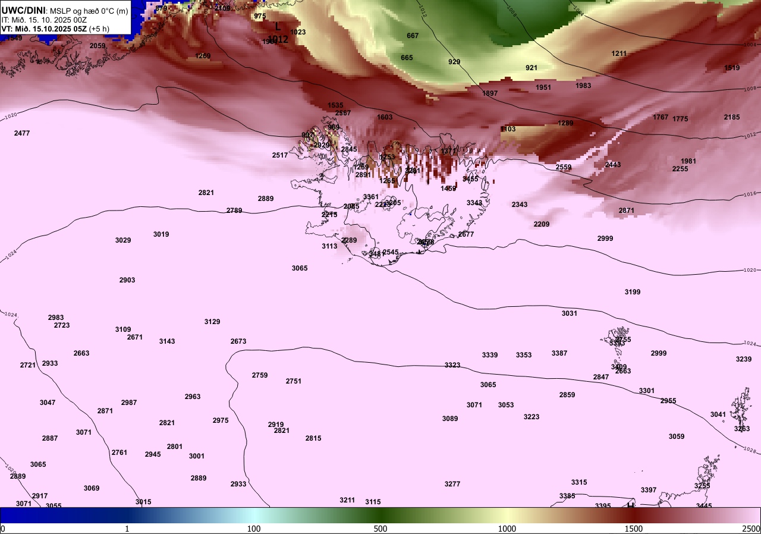Click the value 3353
Screen dimensions: 761x534
(x=524, y=355)
